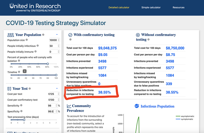The image size is (204, 133).
Task: Set isolation compliance slider to 40%
Action: (29, 64)
